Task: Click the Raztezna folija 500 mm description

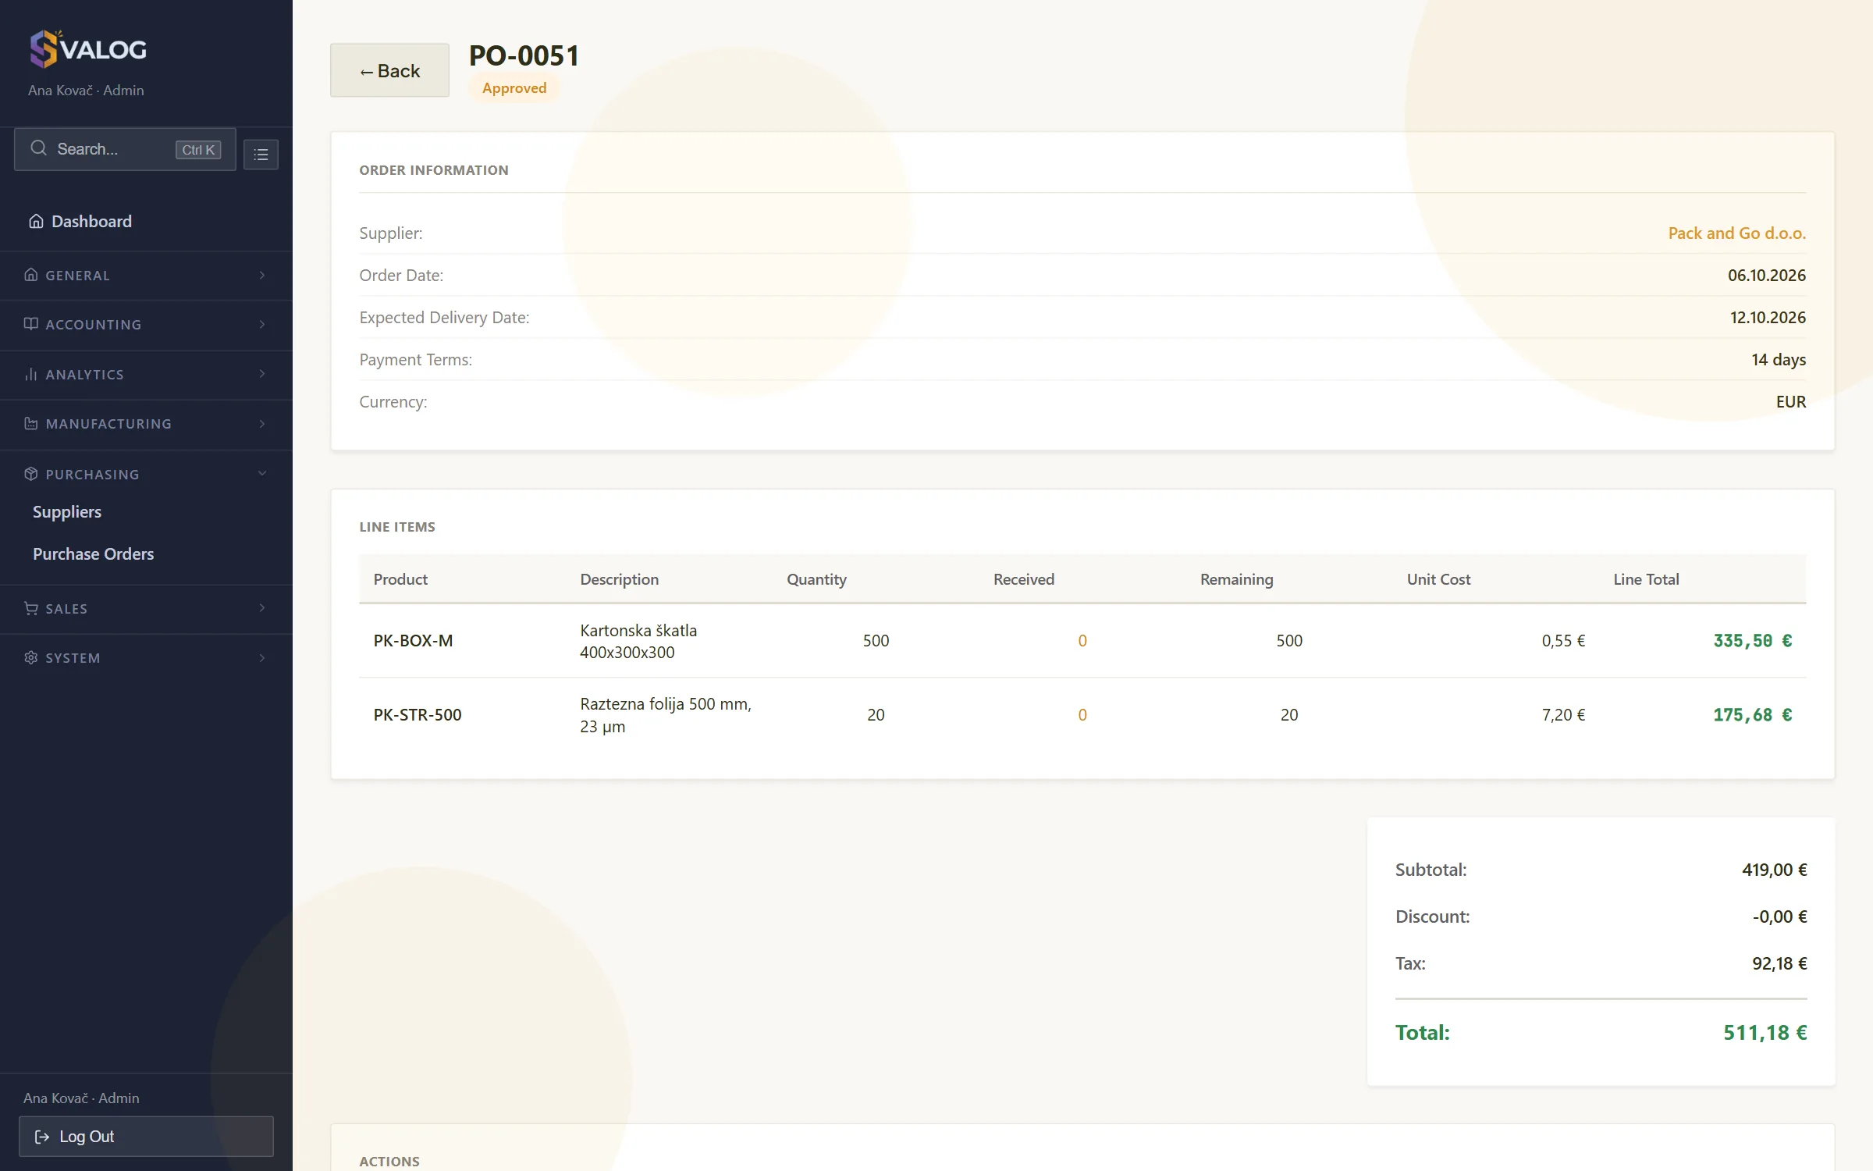Action: [x=666, y=715]
